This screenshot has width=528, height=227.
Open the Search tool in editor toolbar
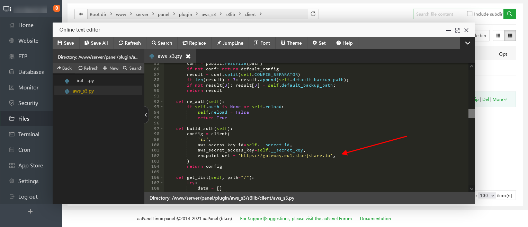click(161, 43)
